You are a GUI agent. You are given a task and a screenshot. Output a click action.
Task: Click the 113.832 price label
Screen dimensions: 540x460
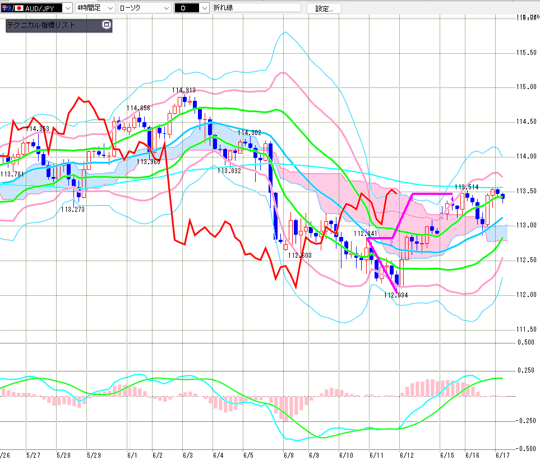pyautogui.click(x=229, y=171)
